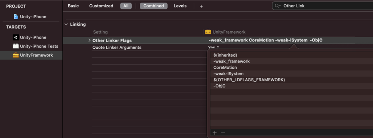Click the Unity-iPhone target app icon

(16, 37)
